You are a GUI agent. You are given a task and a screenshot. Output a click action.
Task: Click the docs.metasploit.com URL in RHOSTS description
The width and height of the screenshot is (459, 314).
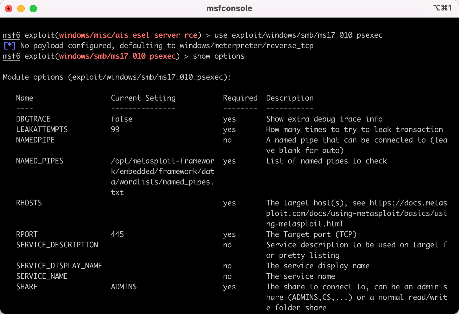click(x=357, y=213)
